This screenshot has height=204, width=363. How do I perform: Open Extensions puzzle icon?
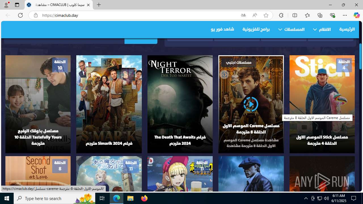(281, 15)
